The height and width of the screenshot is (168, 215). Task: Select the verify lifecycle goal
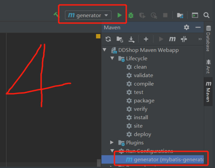[141, 109]
